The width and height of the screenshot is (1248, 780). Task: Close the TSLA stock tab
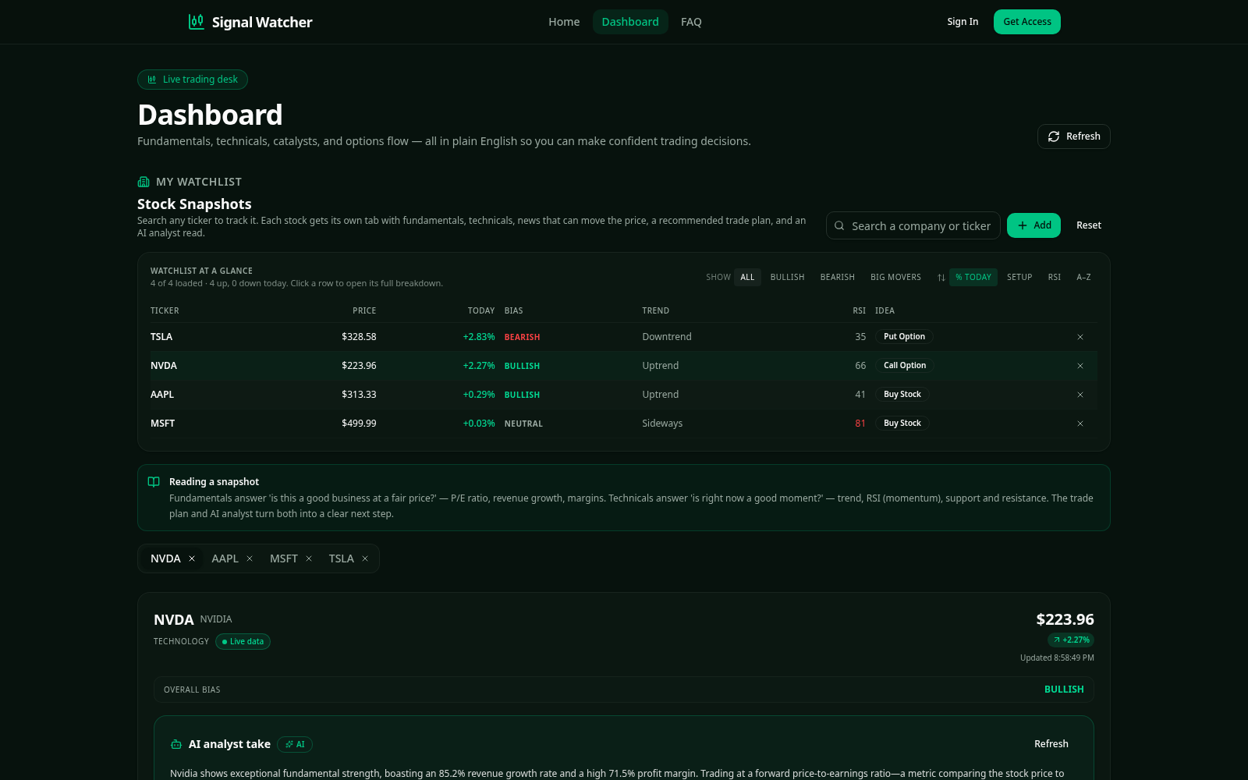[x=365, y=558]
